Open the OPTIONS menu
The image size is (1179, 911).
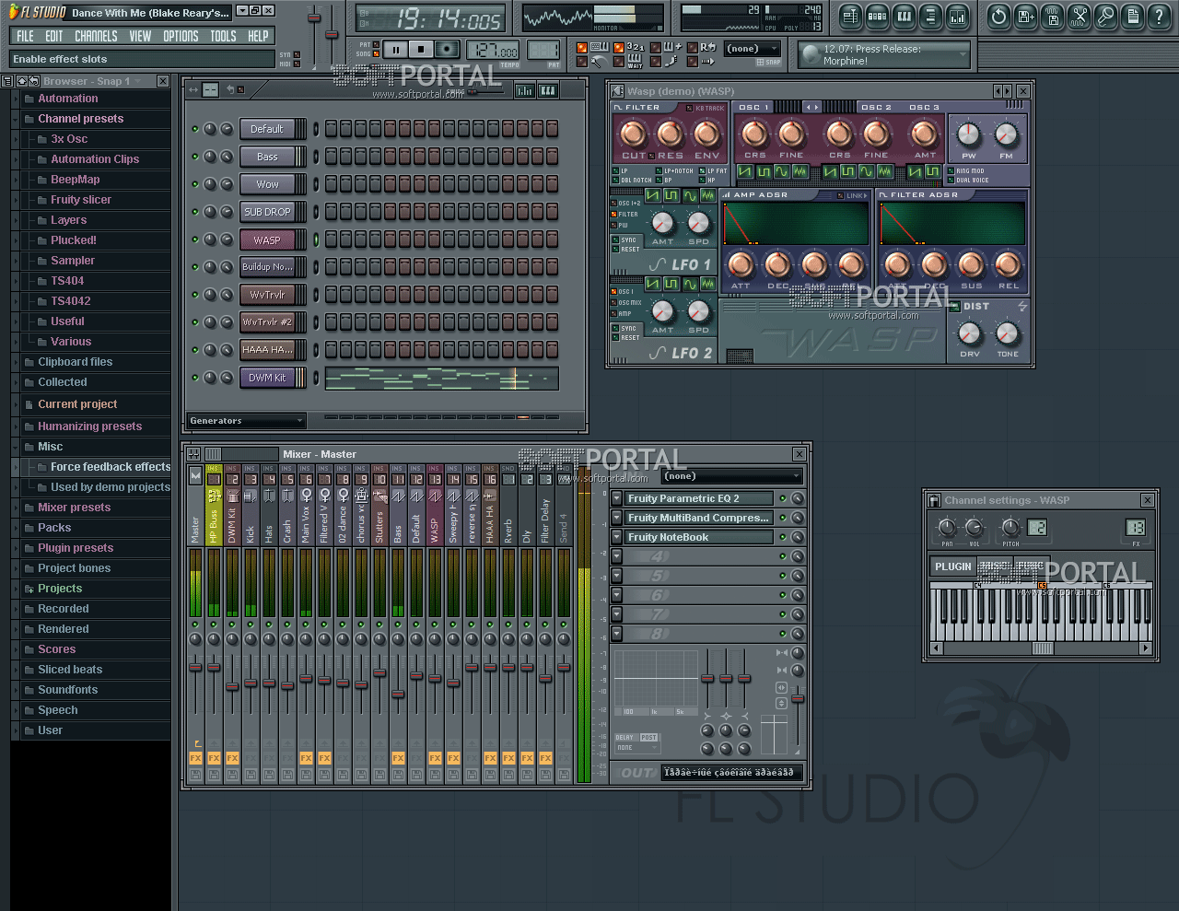[181, 36]
